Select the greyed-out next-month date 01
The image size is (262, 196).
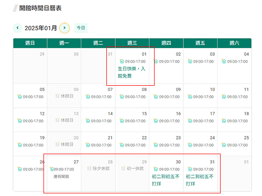click(246, 162)
